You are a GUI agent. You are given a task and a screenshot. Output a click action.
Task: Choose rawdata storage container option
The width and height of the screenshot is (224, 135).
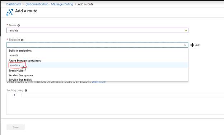point(97,65)
